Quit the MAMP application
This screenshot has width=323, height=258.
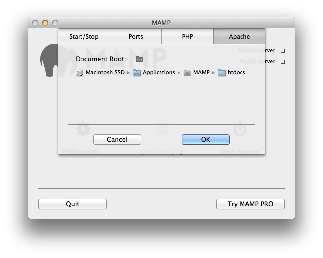click(x=73, y=204)
